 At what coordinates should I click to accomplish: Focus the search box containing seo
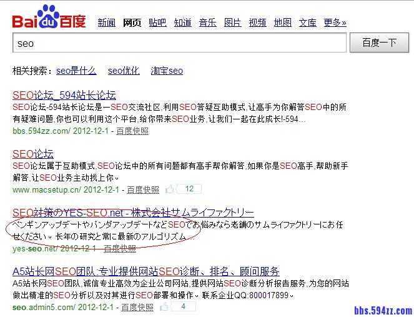point(179,43)
